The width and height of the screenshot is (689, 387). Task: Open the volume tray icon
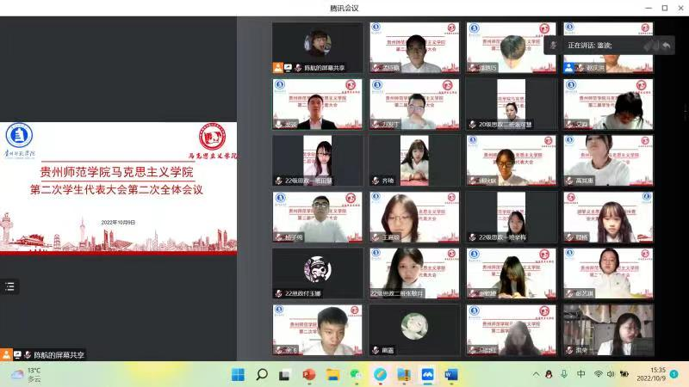[x=611, y=374]
